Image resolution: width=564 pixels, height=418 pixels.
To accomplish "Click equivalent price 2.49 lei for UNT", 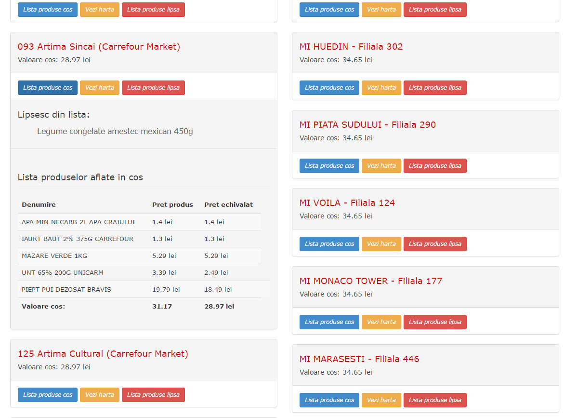I will (216, 272).
